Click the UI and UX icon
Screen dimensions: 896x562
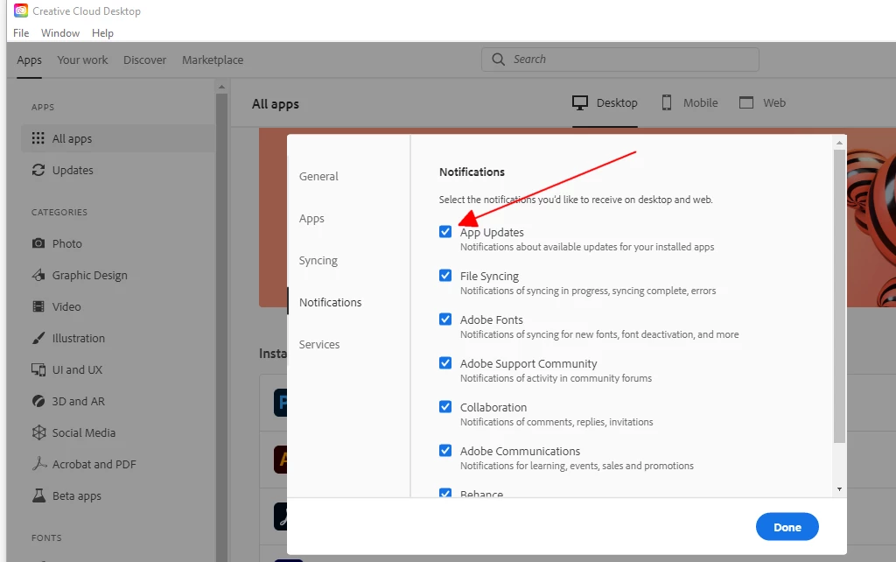click(x=38, y=370)
